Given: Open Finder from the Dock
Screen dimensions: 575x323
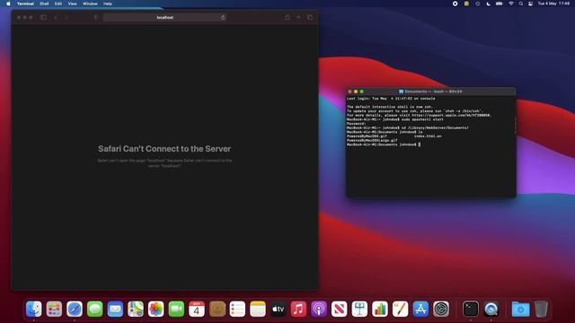Looking at the screenshot, I should (x=34, y=309).
